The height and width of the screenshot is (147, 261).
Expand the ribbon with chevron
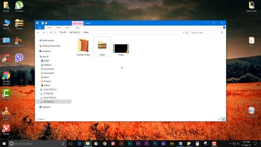coord(221,27)
